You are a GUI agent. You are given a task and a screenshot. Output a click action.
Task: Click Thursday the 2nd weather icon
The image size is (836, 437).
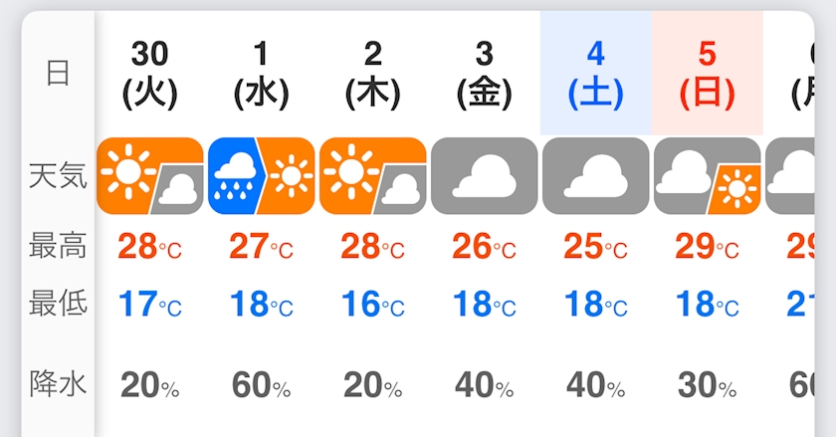point(372,176)
